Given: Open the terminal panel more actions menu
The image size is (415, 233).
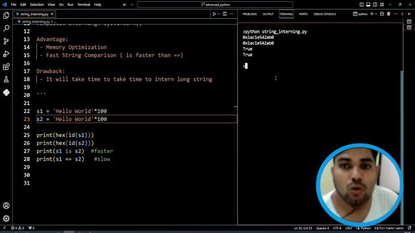Looking at the screenshot, I should click(x=396, y=14).
